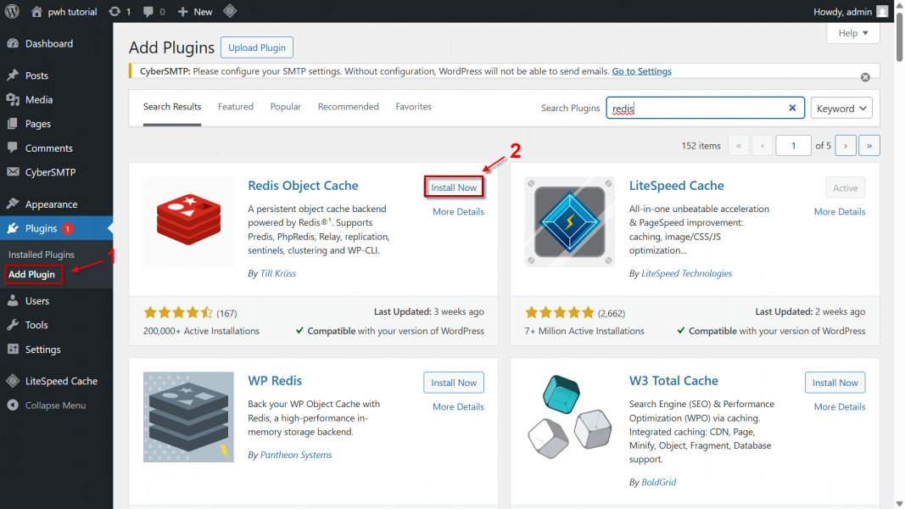Open the LiteSpeed Cache plugin title
This screenshot has height=509, width=905.
pyautogui.click(x=677, y=185)
